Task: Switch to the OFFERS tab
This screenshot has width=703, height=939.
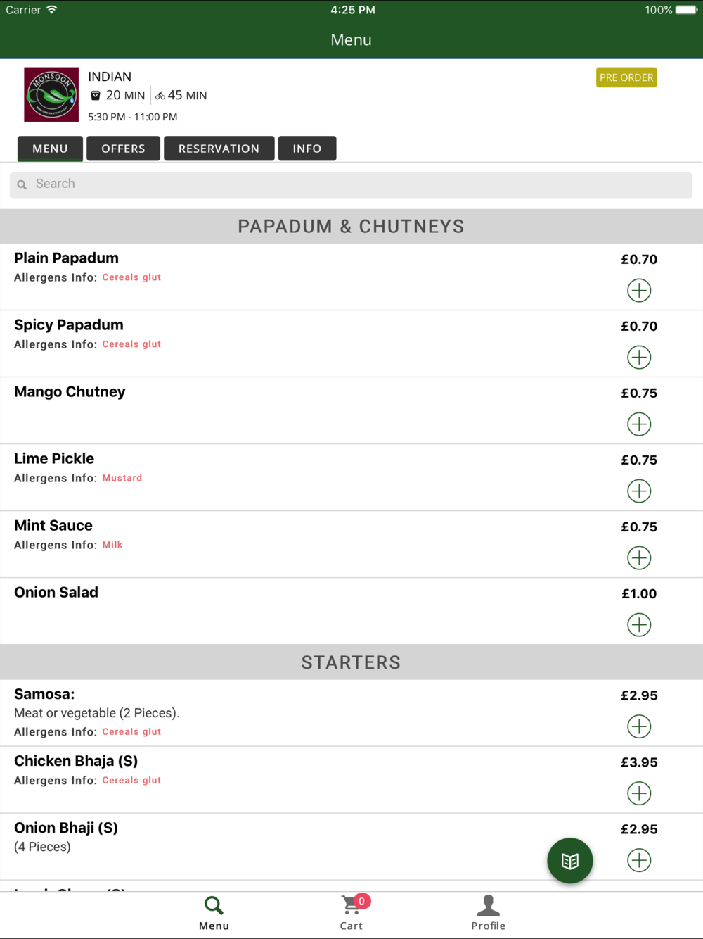Action: pyautogui.click(x=123, y=149)
